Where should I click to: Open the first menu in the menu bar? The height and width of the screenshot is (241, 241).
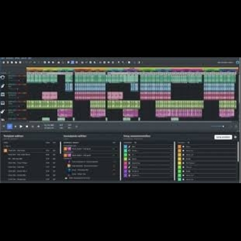pyautogui.click(x=3, y=58)
